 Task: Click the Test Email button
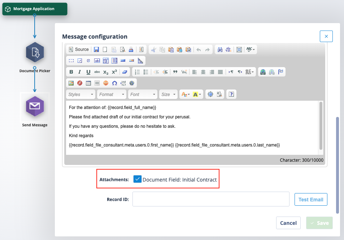tap(311, 200)
